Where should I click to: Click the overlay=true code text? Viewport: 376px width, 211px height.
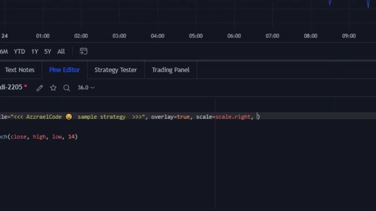coord(170,117)
